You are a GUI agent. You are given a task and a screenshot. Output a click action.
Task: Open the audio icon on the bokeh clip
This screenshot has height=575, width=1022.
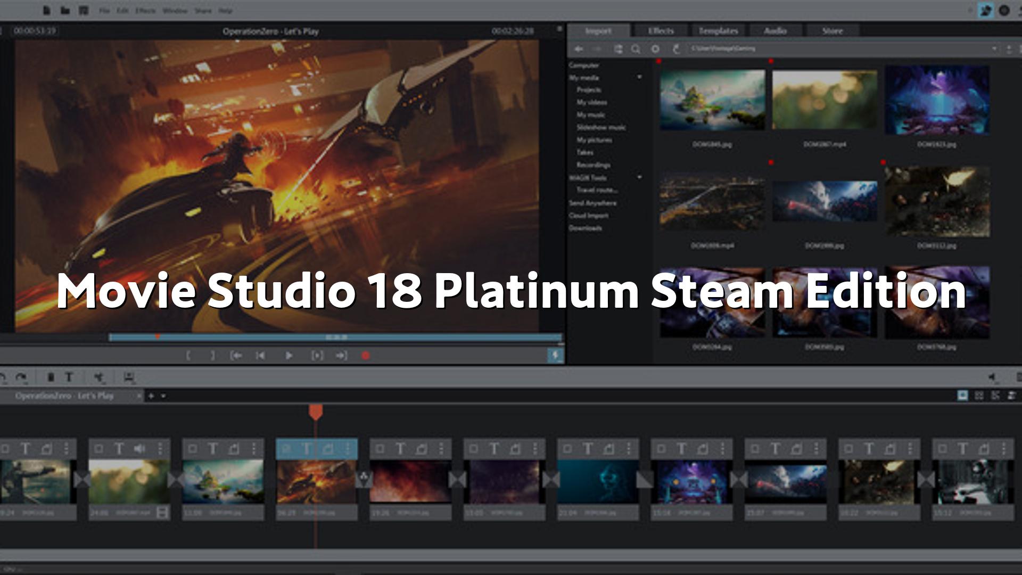pos(140,449)
